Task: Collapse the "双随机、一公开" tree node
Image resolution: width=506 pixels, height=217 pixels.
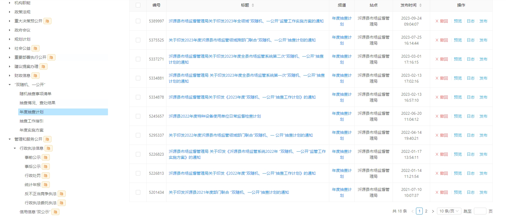Action: [10, 85]
